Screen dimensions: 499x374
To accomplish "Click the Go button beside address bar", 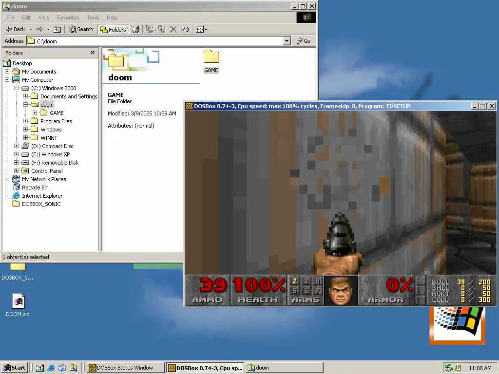I will point(303,41).
